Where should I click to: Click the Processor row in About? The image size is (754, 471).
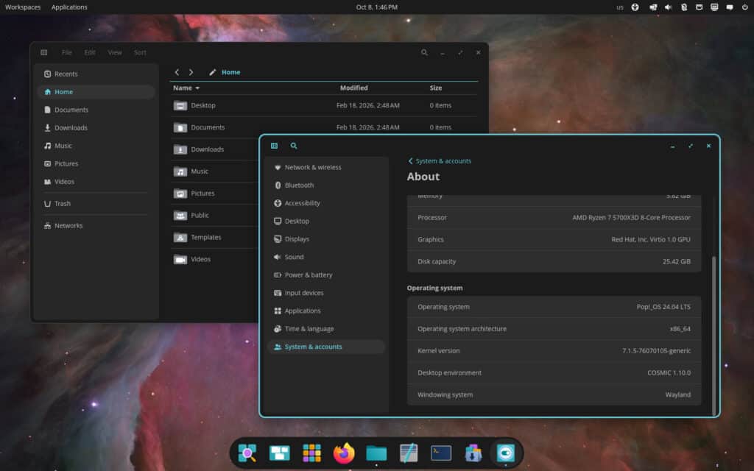554,218
